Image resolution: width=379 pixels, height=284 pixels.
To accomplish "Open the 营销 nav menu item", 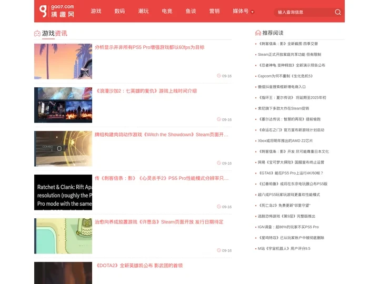I will click(x=214, y=11).
